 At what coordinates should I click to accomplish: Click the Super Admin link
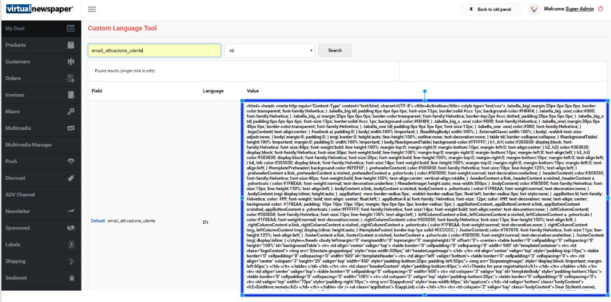pyautogui.click(x=579, y=9)
